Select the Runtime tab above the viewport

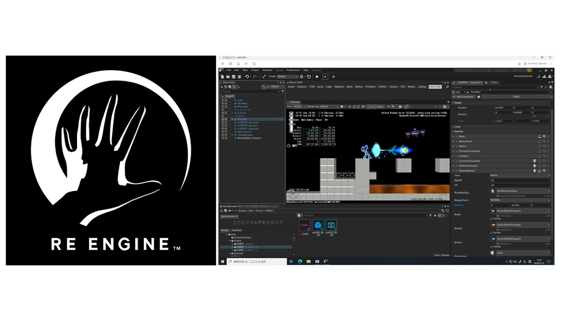(295, 102)
